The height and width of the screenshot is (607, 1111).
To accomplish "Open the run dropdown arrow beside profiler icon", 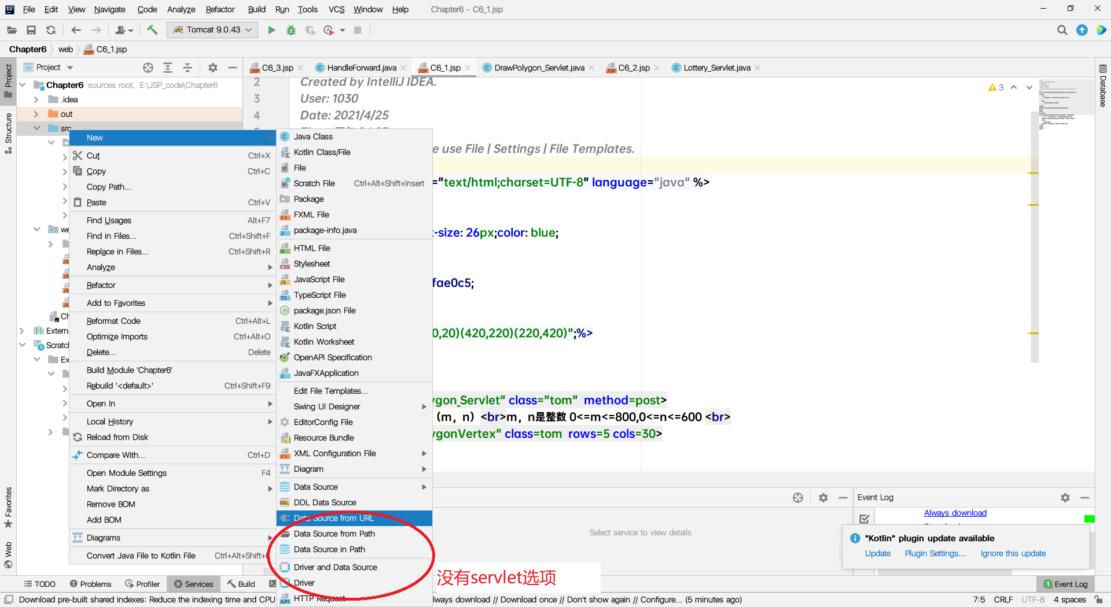I will [x=343, y=30].
